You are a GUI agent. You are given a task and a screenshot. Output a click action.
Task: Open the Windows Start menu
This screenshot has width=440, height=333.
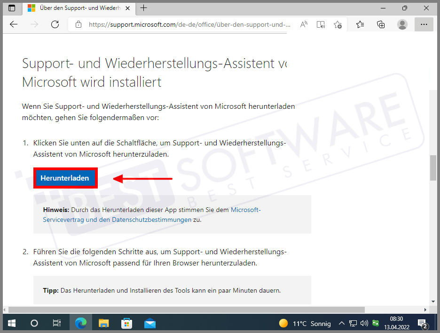point(11,323)
